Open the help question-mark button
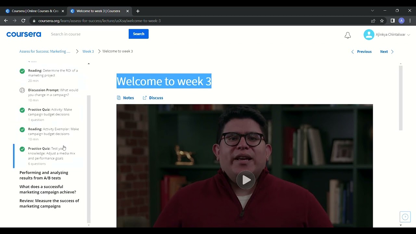 (x=405, y=217)
